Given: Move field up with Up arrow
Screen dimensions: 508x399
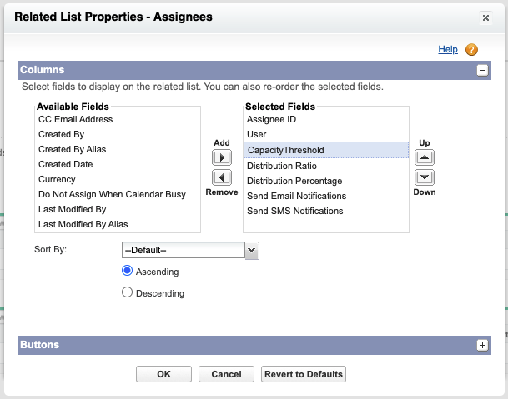Looking at the screenshot, I should [x=425, y=157].
